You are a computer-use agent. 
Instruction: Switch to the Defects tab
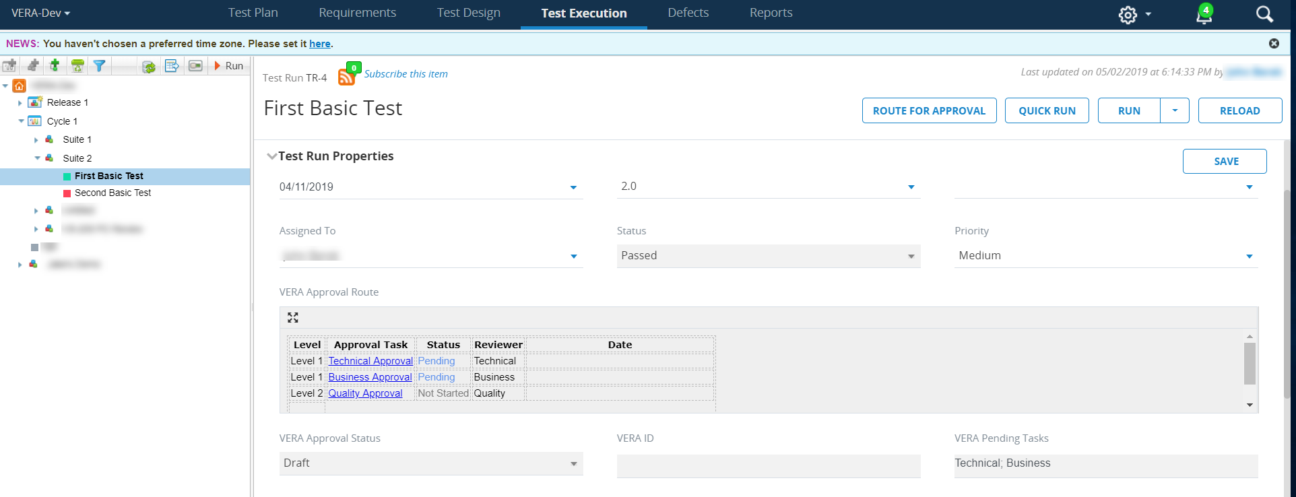pos(688,13)
